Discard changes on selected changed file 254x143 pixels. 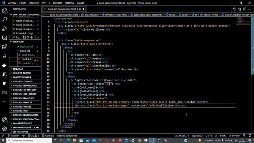(28, 37)
